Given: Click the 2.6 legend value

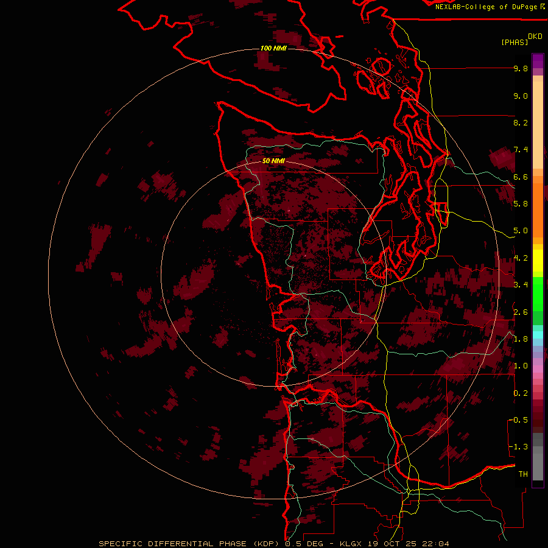Looking at the screenshot, I should click(521, 312).
